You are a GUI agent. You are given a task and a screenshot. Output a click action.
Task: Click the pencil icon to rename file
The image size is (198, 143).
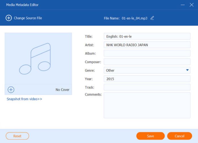152,18
